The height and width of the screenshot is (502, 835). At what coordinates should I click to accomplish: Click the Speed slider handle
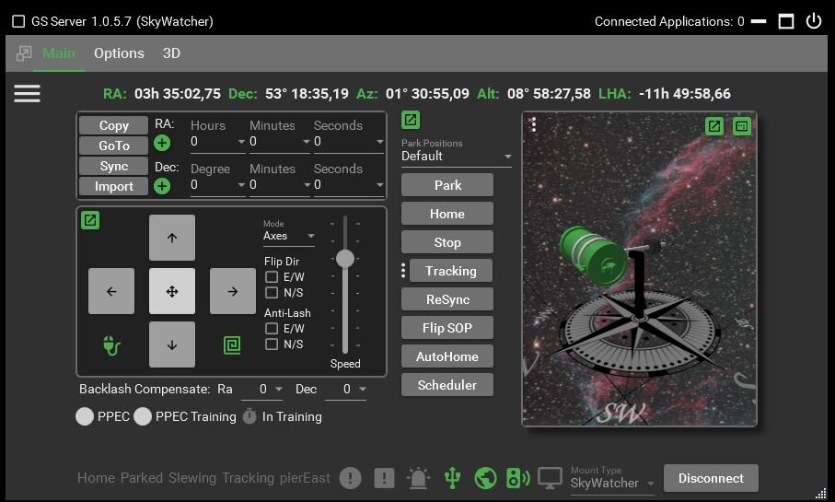tap(345, 259)
